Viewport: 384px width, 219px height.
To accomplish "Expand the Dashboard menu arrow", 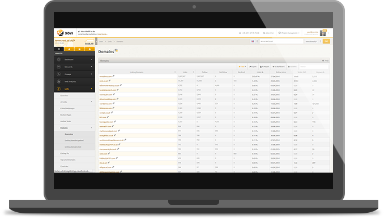I will [92, 59].
